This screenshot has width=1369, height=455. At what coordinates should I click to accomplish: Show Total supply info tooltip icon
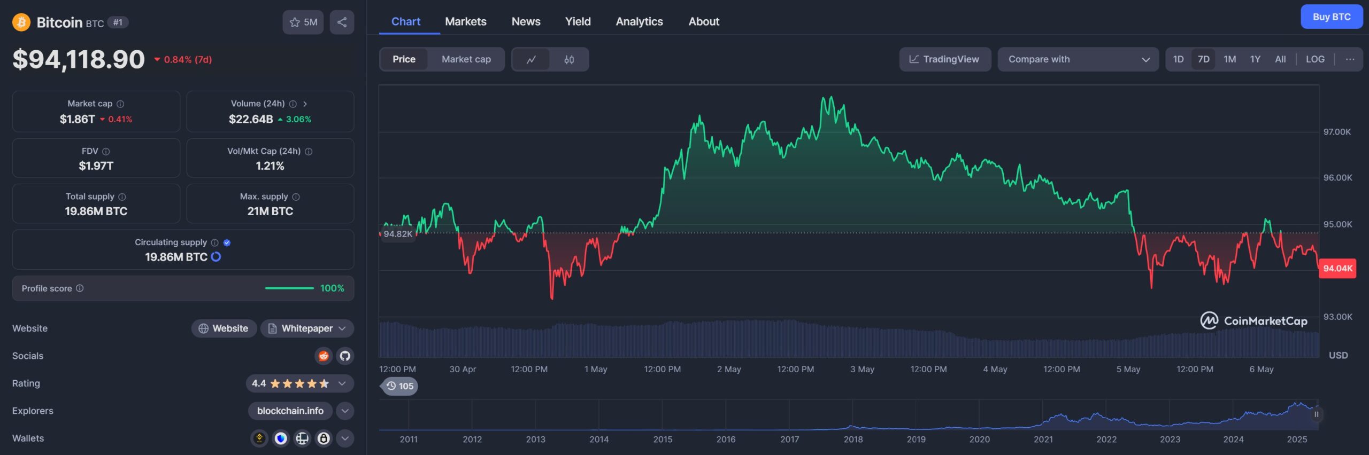(x=122, y=197)
